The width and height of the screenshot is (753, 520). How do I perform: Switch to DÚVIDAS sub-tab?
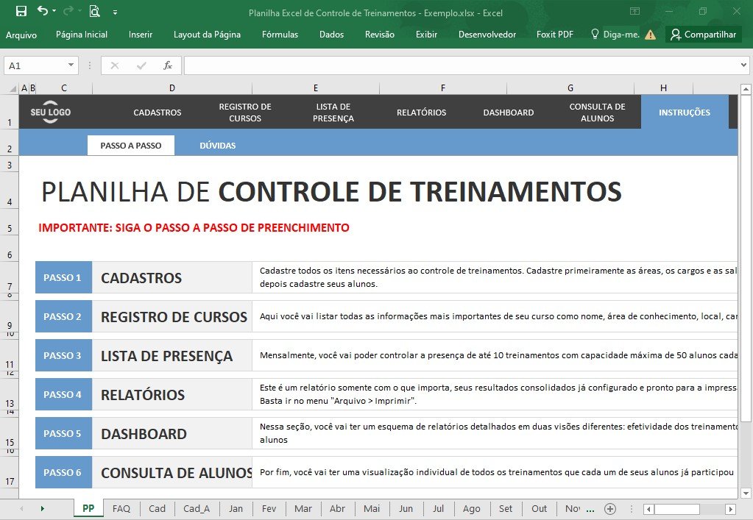point(218,146)
